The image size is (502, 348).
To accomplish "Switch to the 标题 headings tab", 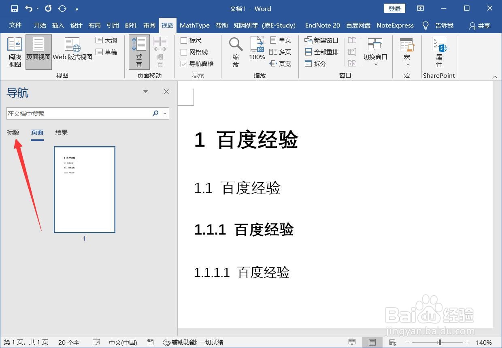I will 13,132.
